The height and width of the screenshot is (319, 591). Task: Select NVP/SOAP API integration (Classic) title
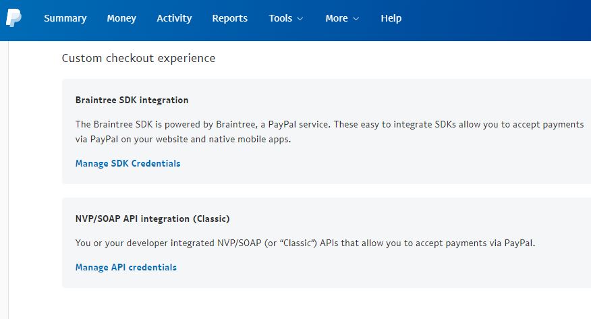coord(152,219)
